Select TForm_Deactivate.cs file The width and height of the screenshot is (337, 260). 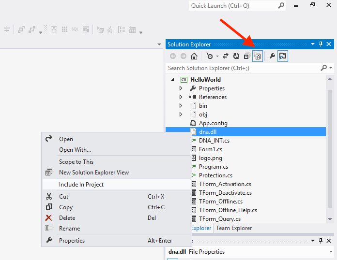[225, 193]
